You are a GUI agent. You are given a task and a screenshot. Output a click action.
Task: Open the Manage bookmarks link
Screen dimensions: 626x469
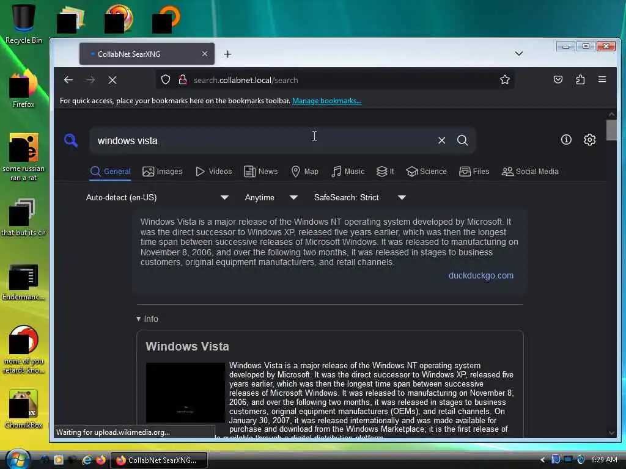pyautogui.click(x=326, y=101)
